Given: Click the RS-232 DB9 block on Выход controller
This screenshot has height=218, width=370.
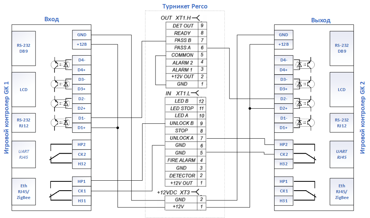Looking at the screenshot, I should click(x=342, y=48).
